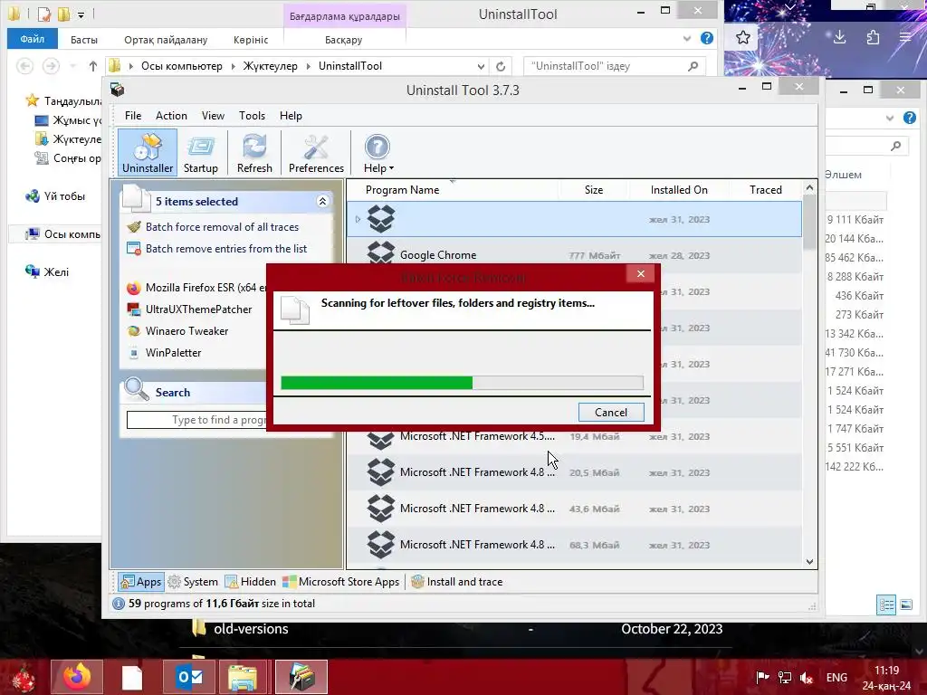927x695 pixels.
Task: Click Firefox icon in taskbar
Action: coord(77,677)
